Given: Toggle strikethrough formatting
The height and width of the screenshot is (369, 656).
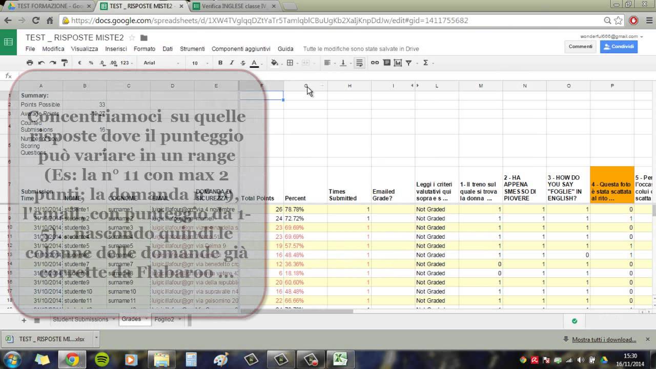Looking at the screenshot, I should click(242, 63).
